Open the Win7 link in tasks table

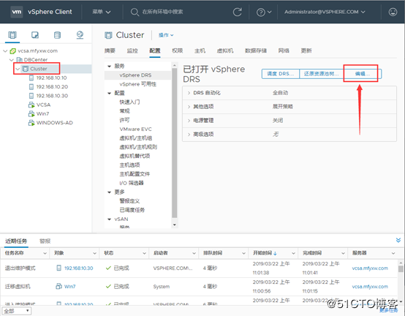tap(69, 287)
